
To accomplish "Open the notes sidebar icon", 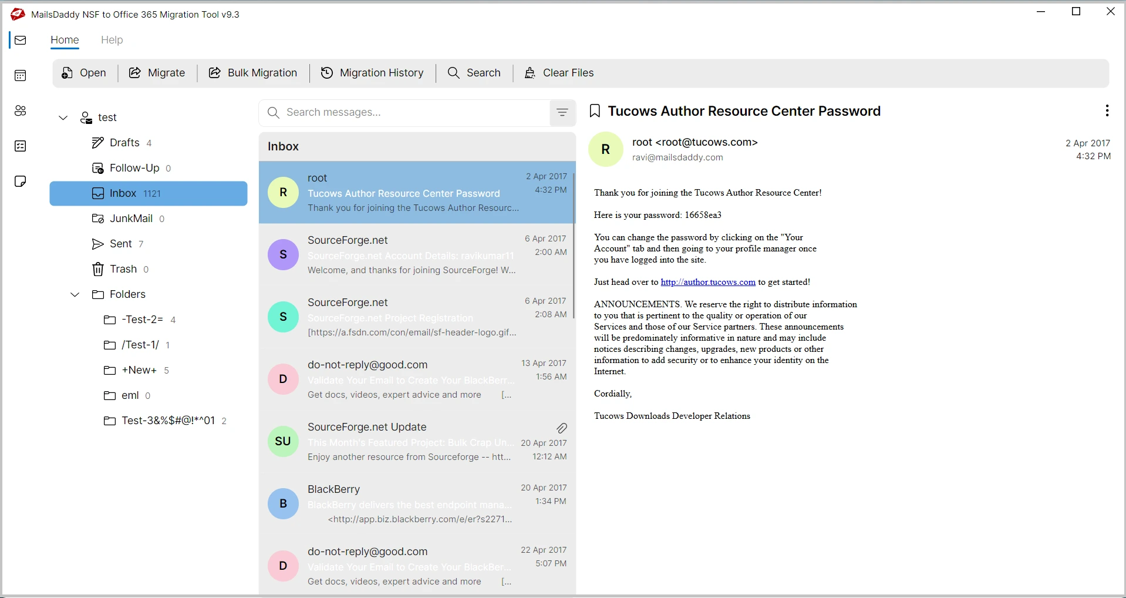I will pos(21,182).
